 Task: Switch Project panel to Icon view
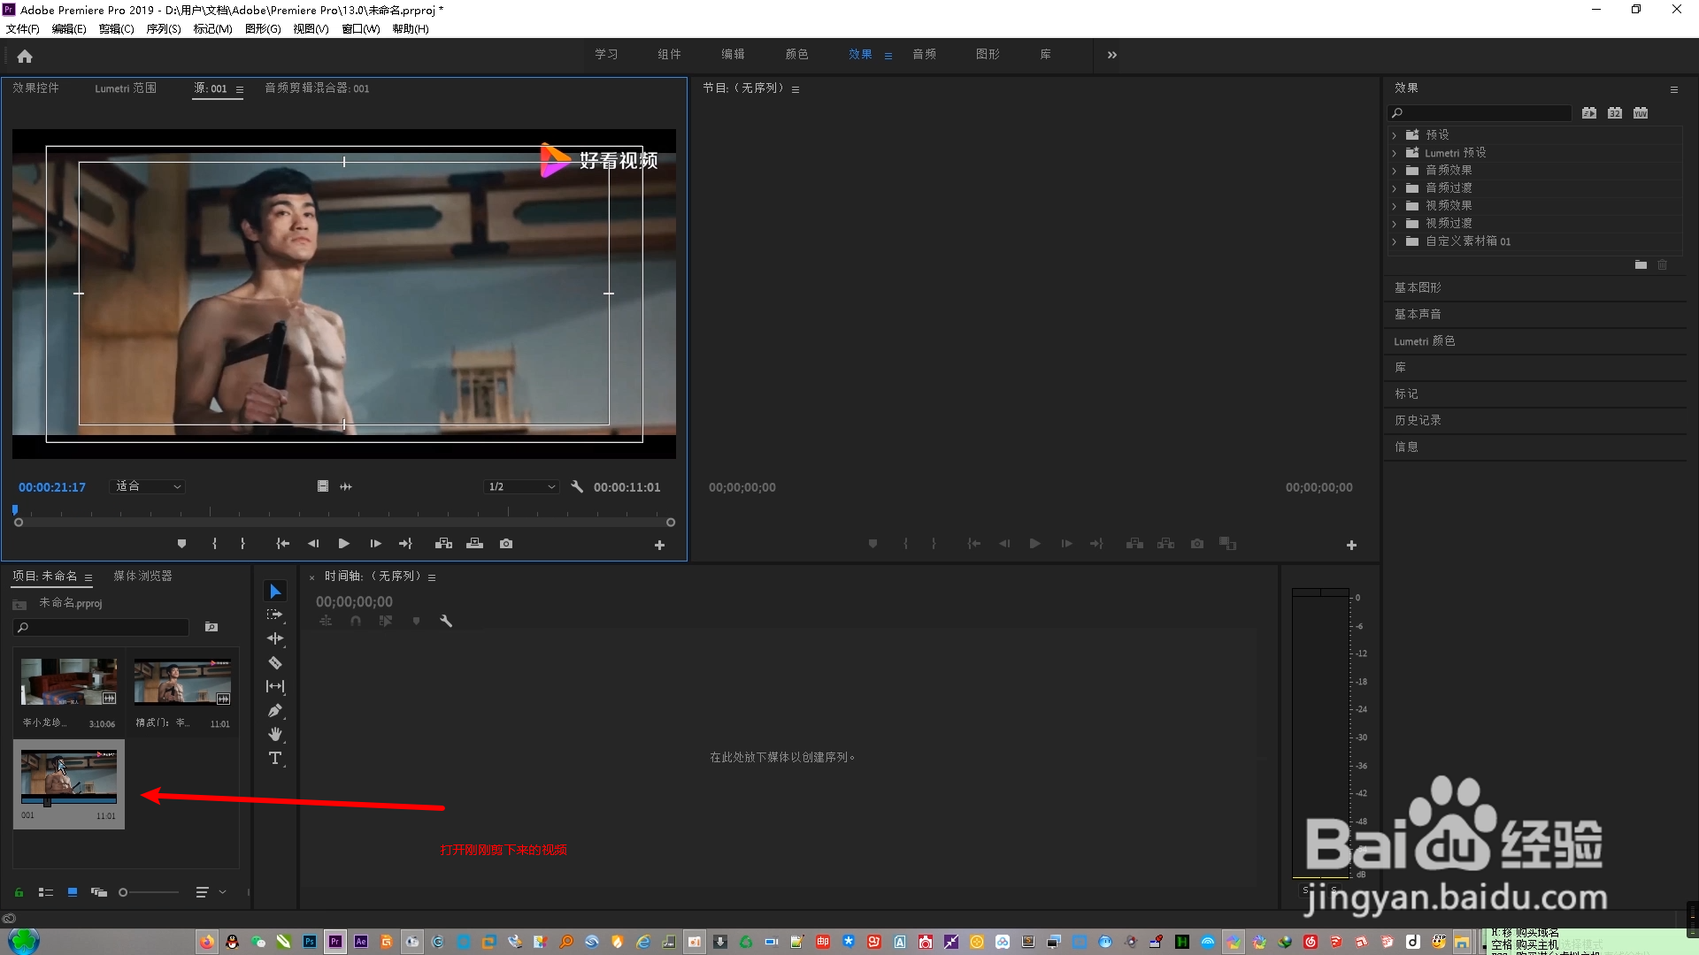[x=73, y=892]
